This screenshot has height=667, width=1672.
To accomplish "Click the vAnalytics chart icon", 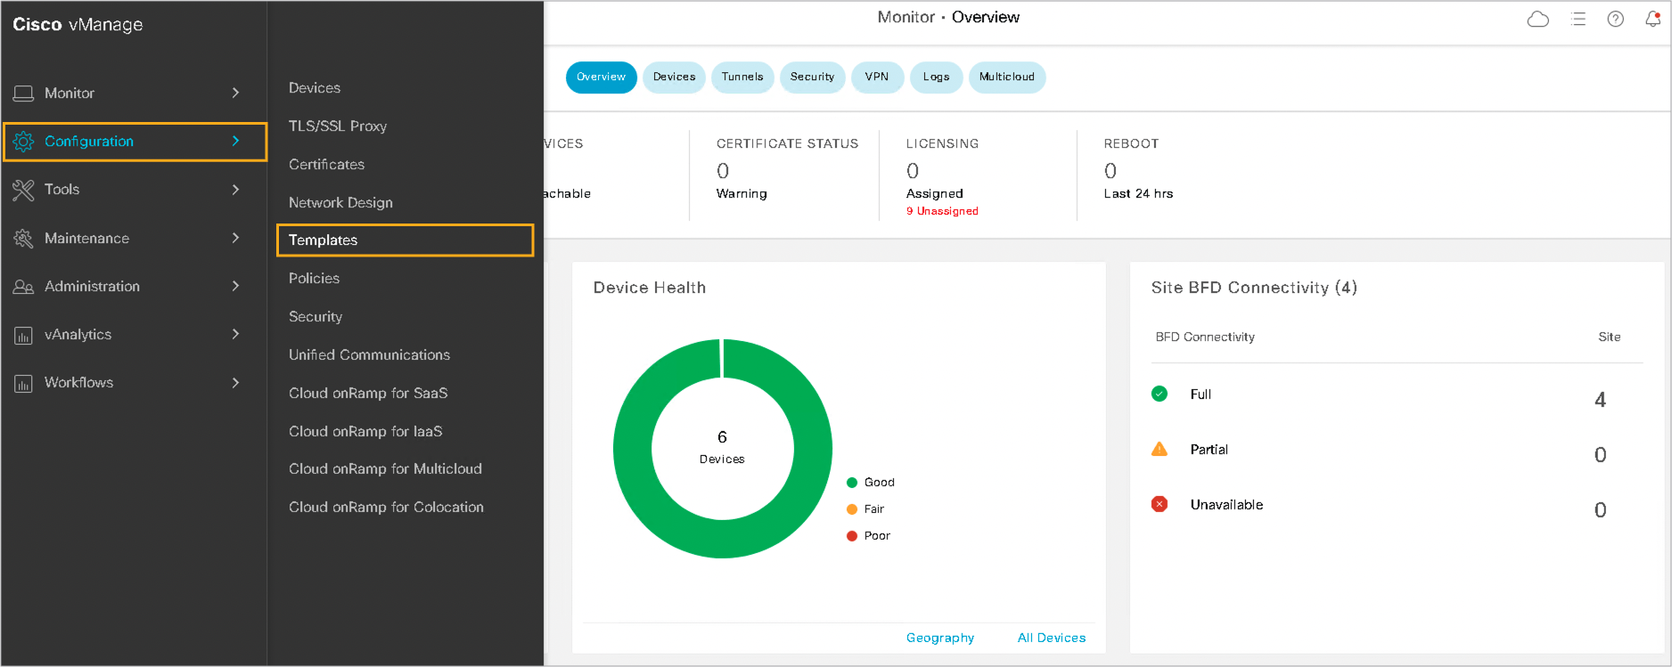I will (23, 336).
